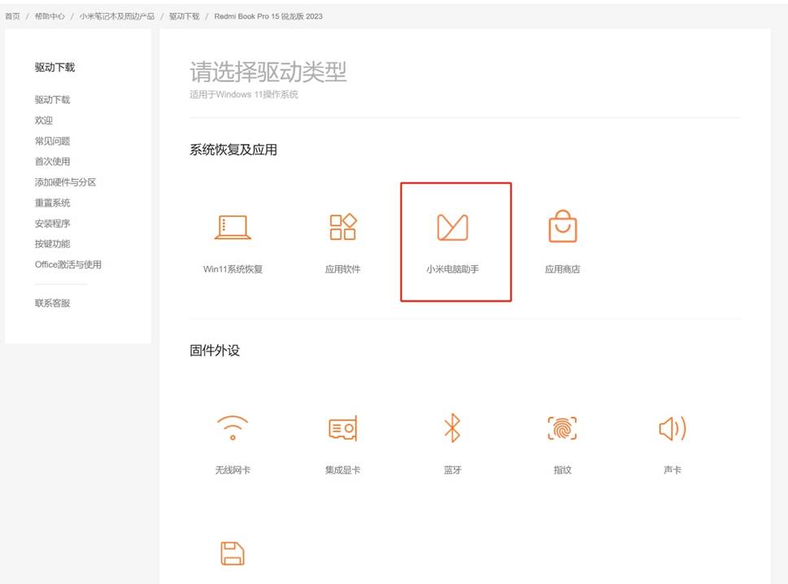788x584 pixels.
Task: Go to 首页 via the breadcrumb
Action: tap(13, 15)
